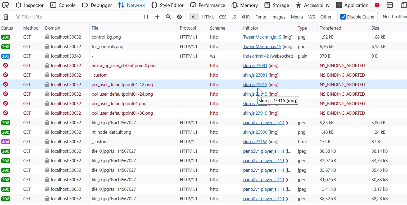Select ht_node_default.png file name
Screen dimensions: 407x205
point(111,132)
